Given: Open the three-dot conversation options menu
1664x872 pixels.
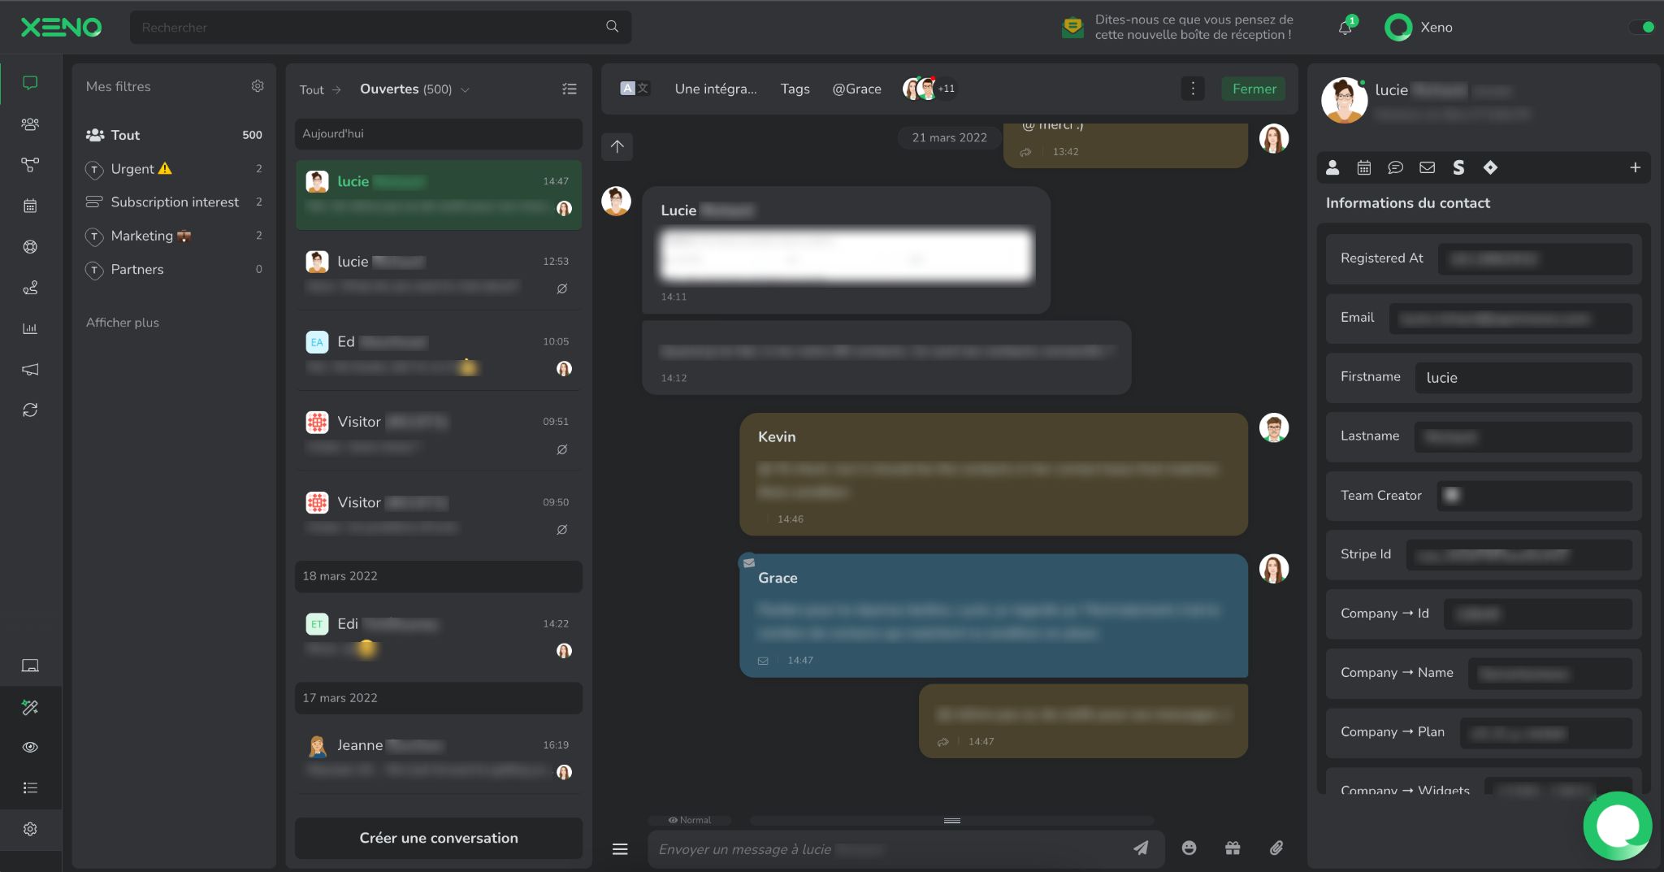Looking at the screenshot, I should click(x=1191, y=89).
